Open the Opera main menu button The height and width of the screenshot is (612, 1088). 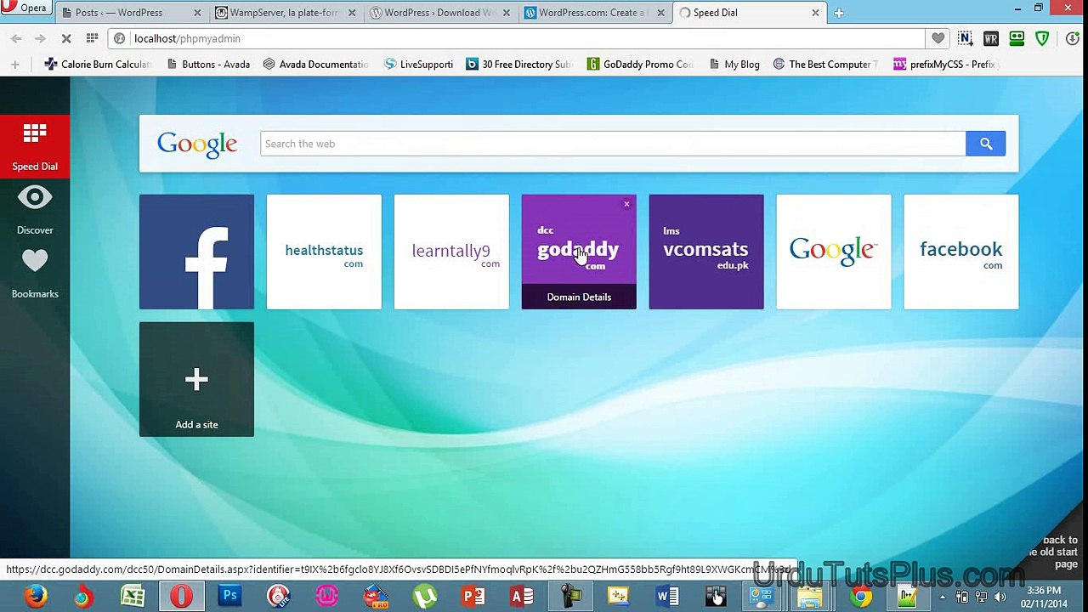(27, 8)
